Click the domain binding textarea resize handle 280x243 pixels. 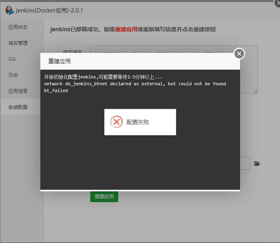[x=256, y=91]
